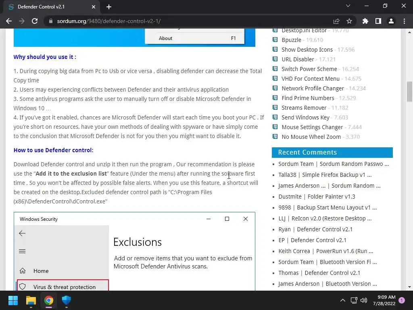Open Ryan Defender Control v2.1 comment
Screen dimensions: 413x310
point(315,229)
